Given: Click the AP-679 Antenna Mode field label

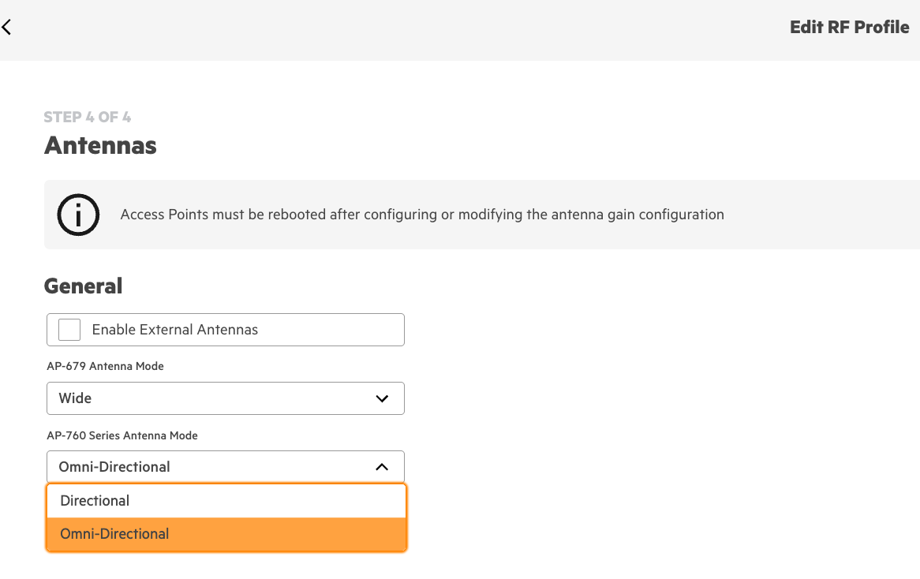Looking at the screenshot, I should tap(105, 366).
